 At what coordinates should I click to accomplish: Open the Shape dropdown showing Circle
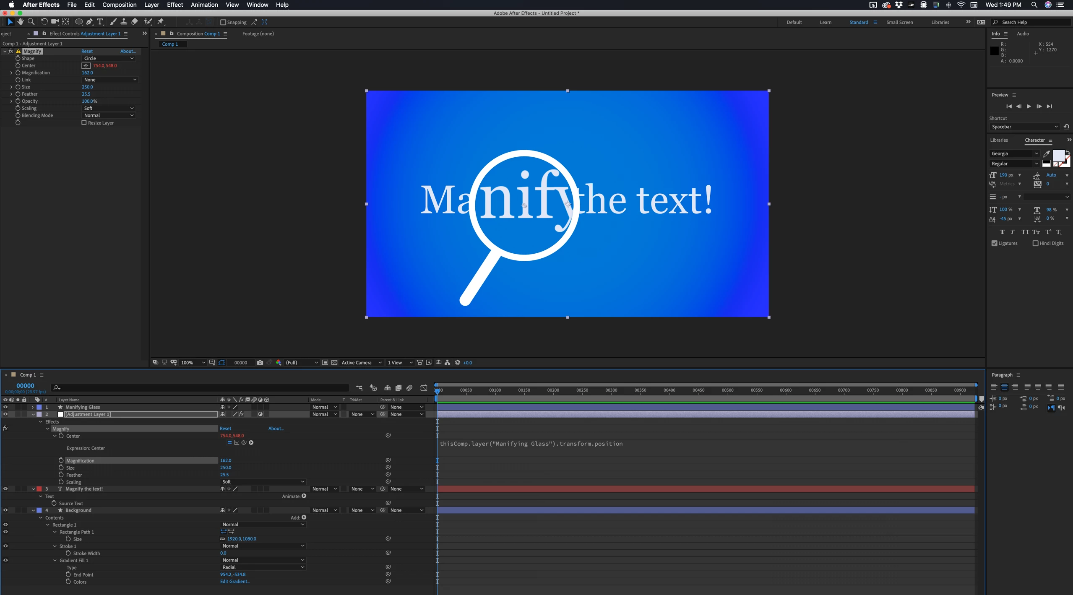click(108, 58)
